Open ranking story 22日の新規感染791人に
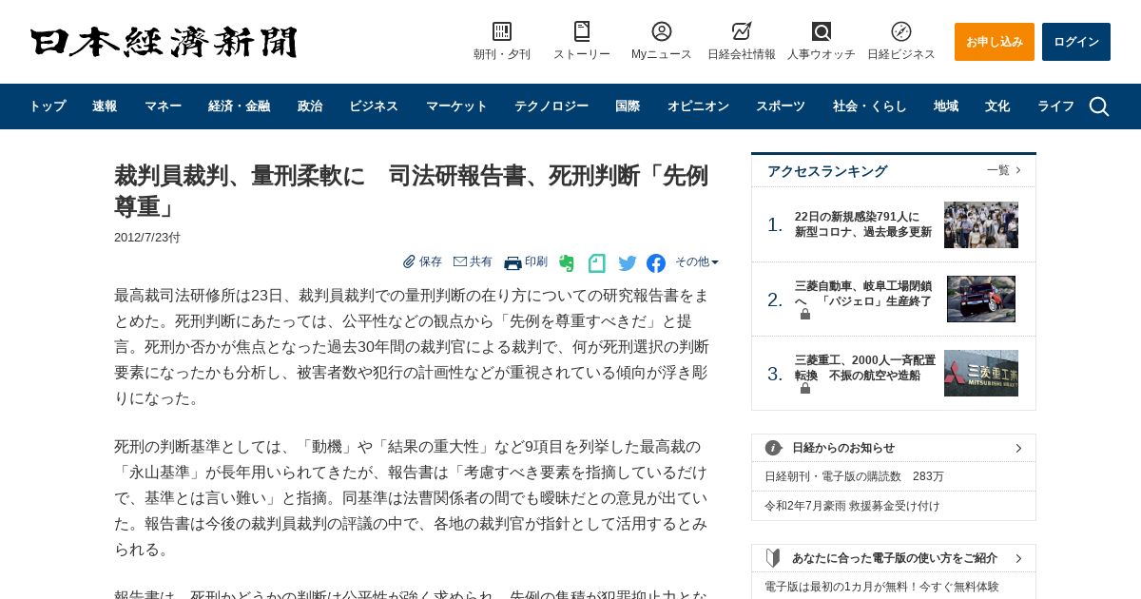This screenshot has width=1141, height=599. tap(863, 224)
